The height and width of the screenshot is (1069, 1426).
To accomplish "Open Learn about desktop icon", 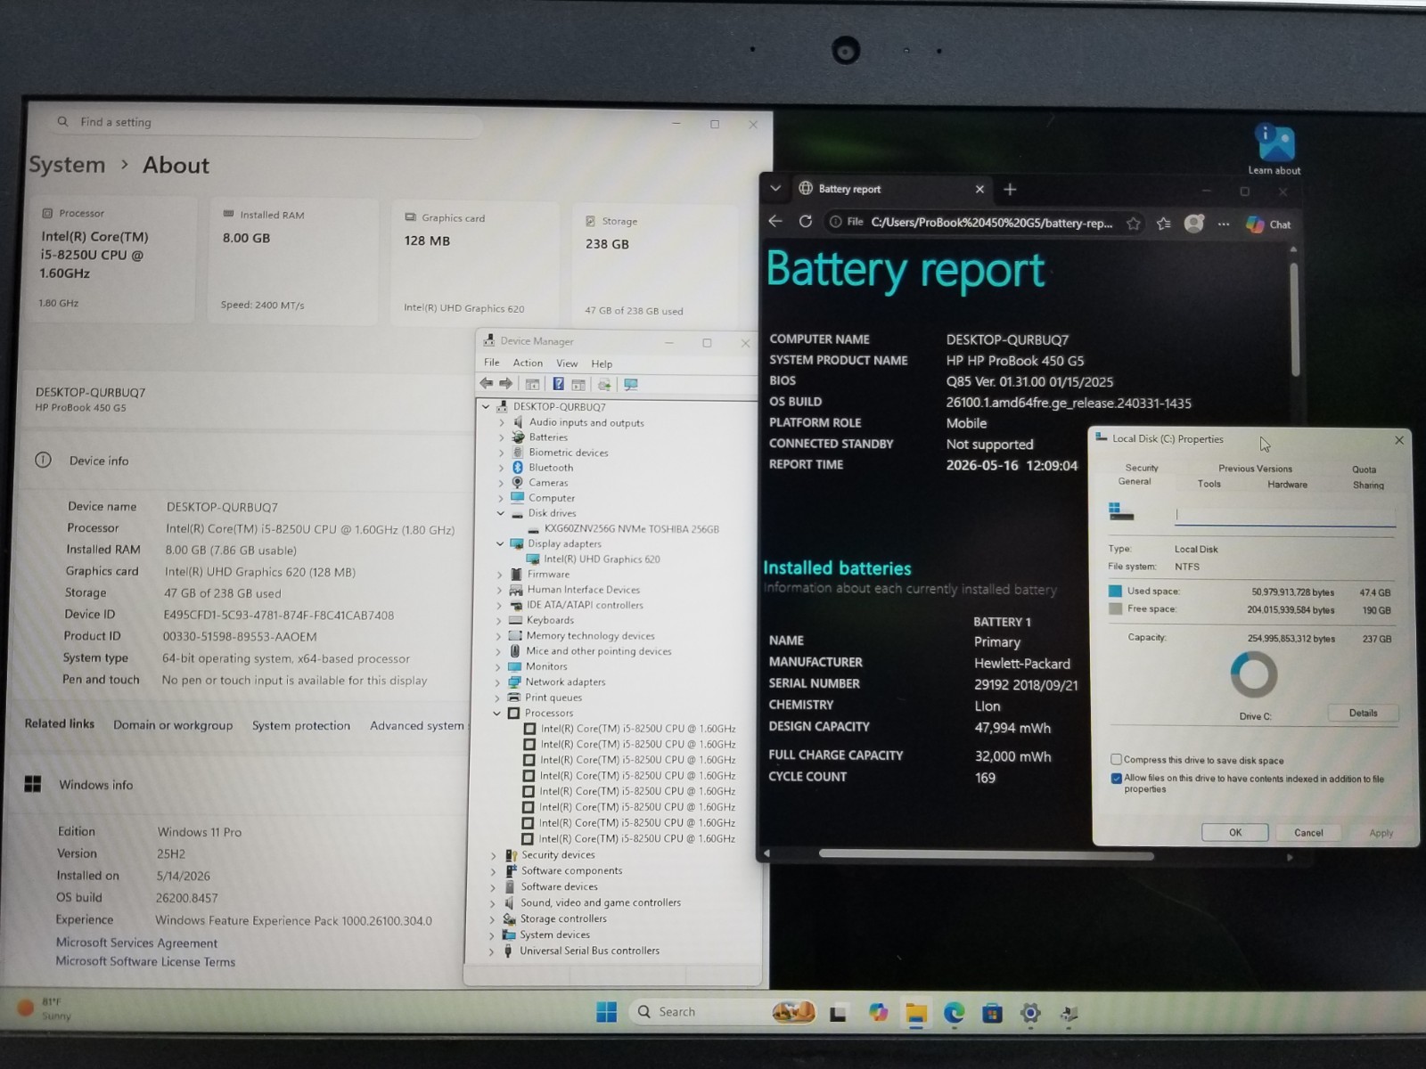I will (1274, 149).
